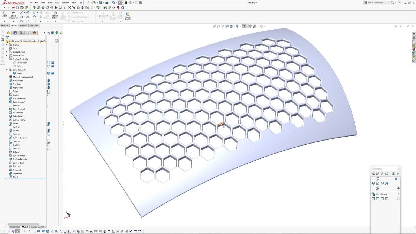Screen dimensions: 416x234
Task: Start a new Sketch from ribbon
Action: pos(5,14)
